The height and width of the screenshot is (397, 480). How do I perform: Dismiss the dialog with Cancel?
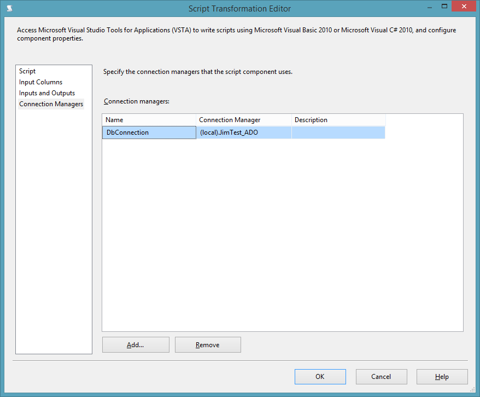click(x=381, y=376)
